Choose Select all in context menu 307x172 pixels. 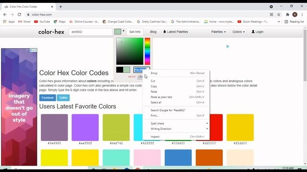tap(176, 102)
